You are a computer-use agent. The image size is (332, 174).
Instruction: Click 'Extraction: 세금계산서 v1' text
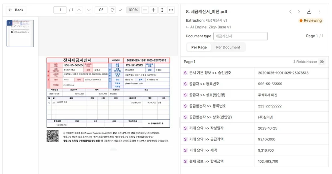pos(206,20)
